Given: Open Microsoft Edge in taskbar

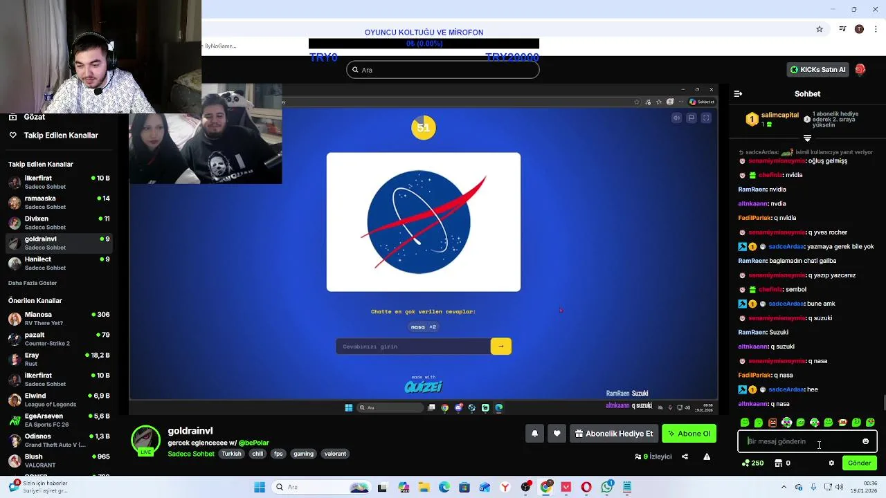Looking at the screenshot, I should point(444,487).
